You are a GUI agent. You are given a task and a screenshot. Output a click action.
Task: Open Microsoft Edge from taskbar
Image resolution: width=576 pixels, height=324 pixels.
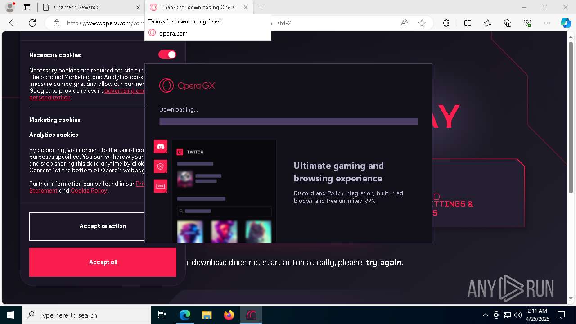185,315
